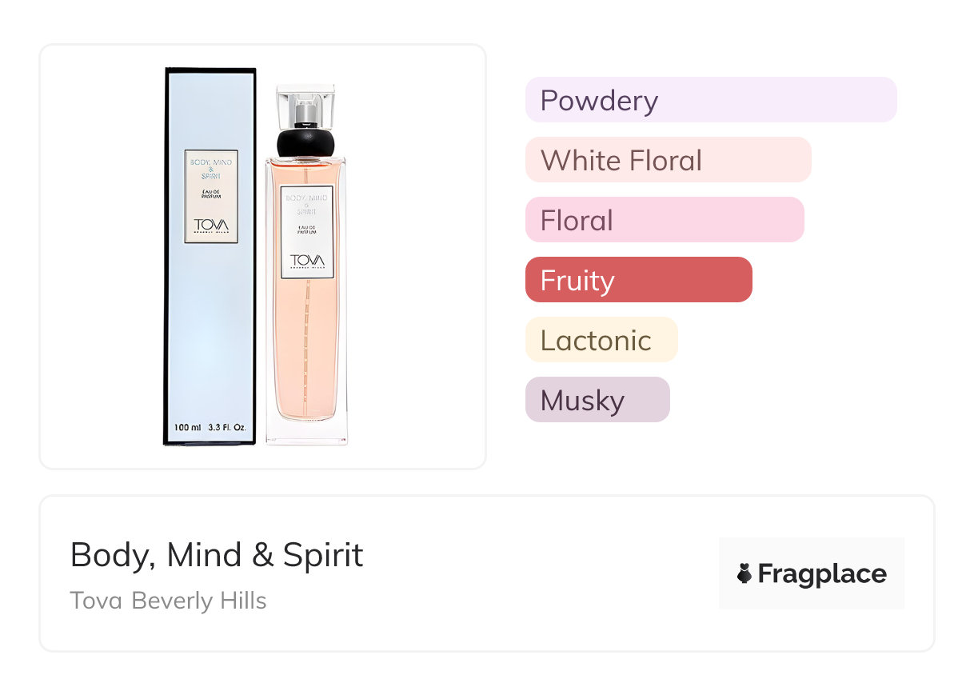Click the blue perfume box image
Viewport: 974px width, 691px height.
point(210,320)
